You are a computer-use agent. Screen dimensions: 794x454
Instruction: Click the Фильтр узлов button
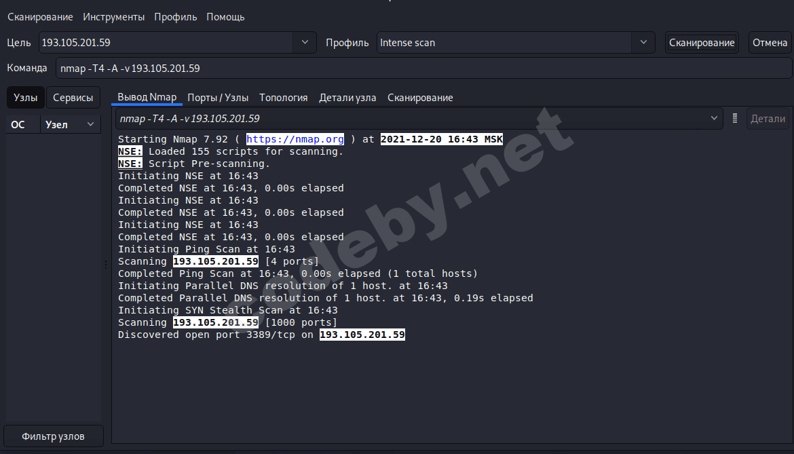[x=53, y=436]
